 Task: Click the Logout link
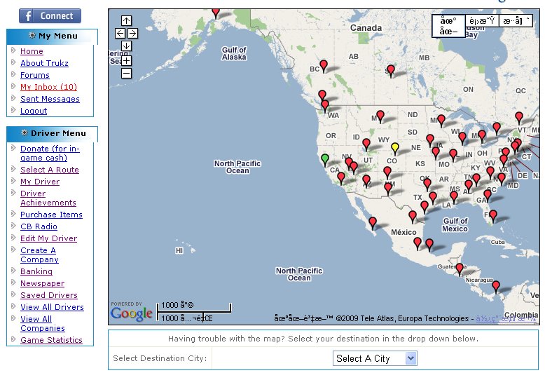coord(34,111)
